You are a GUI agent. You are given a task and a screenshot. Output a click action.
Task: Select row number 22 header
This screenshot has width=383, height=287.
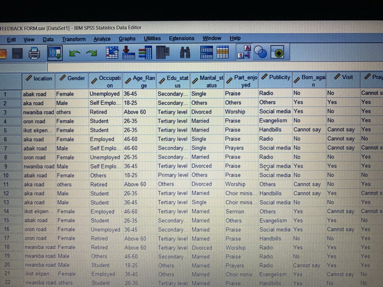point(12,283)
